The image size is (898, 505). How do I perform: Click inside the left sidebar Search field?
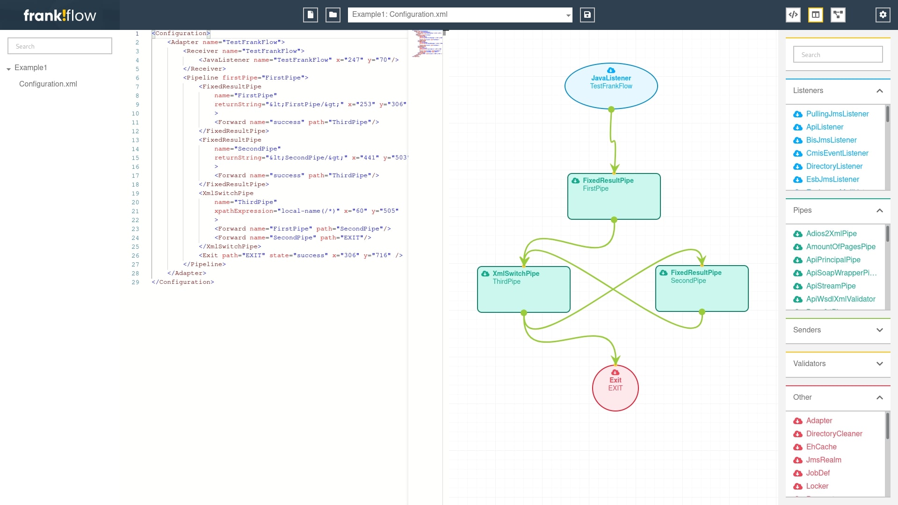[x=59, y=46]
